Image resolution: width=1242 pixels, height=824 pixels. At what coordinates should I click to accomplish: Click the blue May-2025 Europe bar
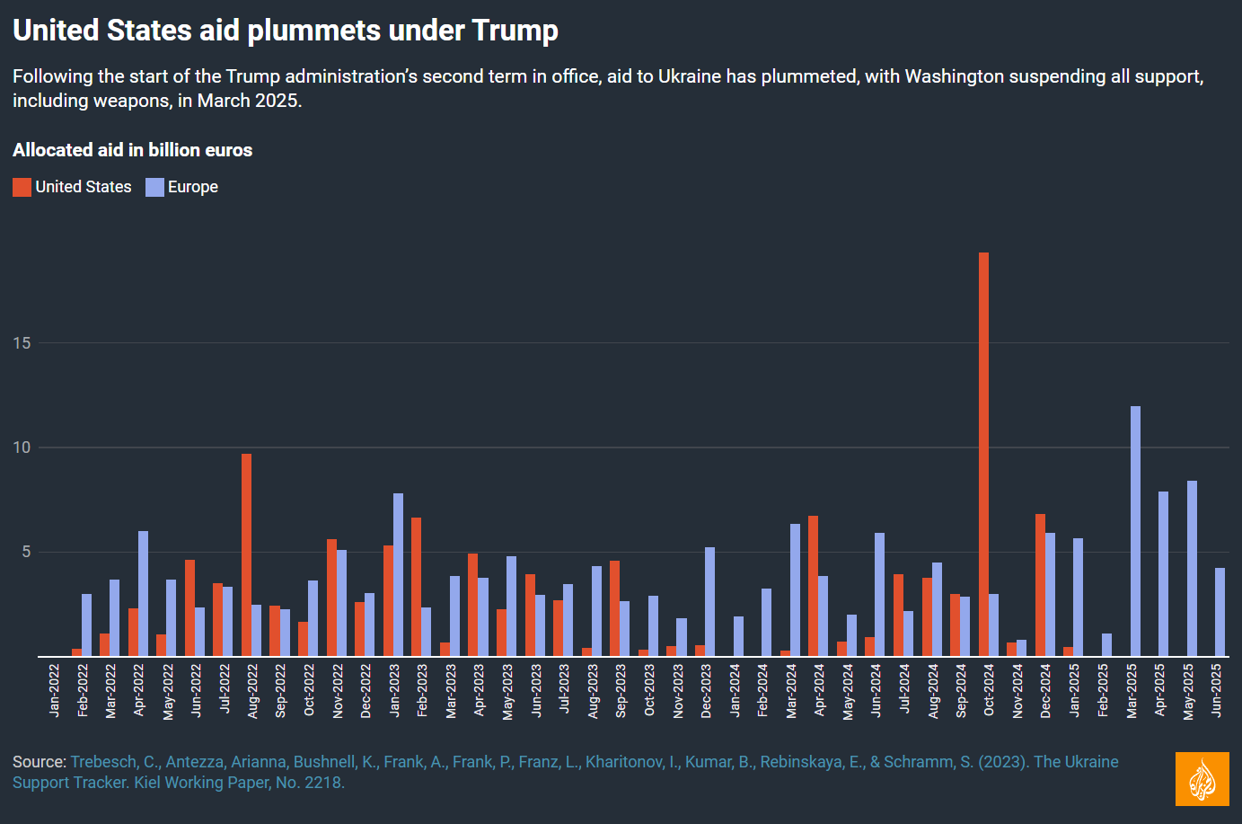coord(1192,568)
